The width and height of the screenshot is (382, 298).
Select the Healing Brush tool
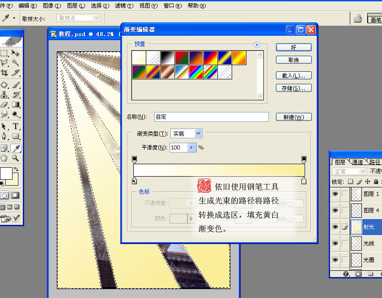[4, 85]
